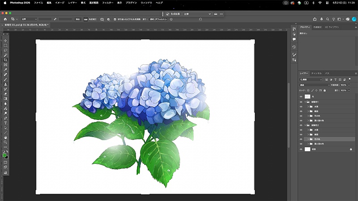The width and height of the screenshot is (358, 201).
Task: Open the フィルター menu
Action: (107, 3)
